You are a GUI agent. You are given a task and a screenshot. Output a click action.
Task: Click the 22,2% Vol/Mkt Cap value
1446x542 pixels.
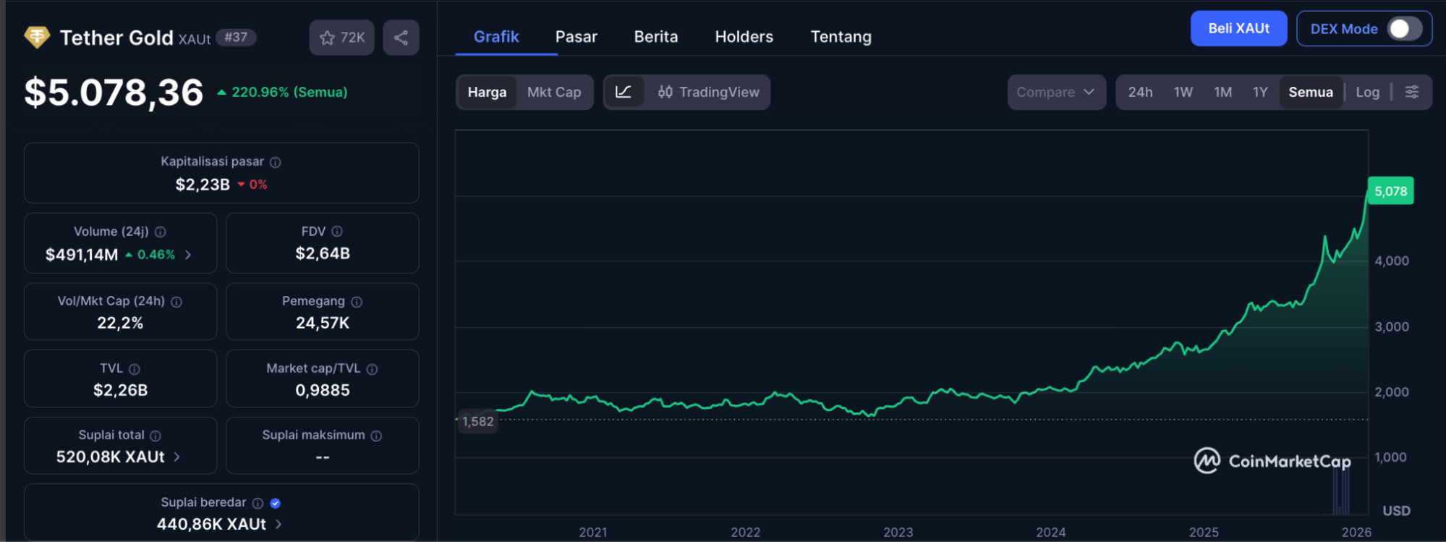(120, 323)
